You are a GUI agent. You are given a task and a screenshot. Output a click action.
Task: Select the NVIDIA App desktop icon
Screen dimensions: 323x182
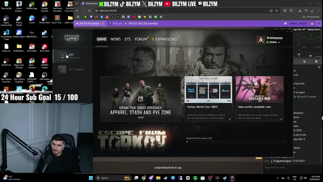click(32, 6)
